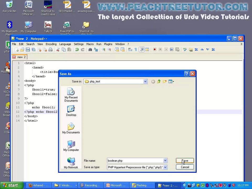
Task: Click the Close document toolbar icon
Action: (x=39, y=50)
